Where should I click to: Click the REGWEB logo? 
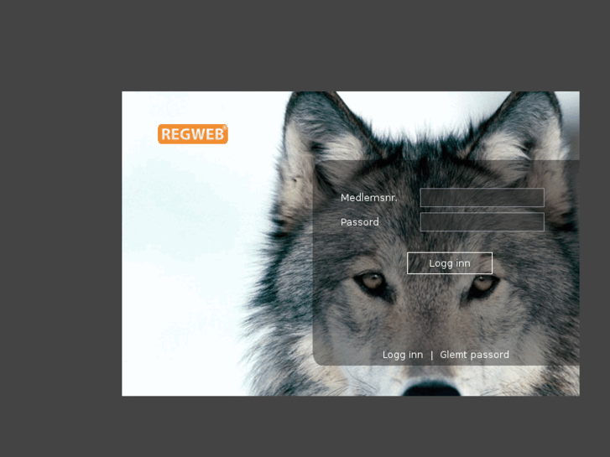[x=193, y=134]
